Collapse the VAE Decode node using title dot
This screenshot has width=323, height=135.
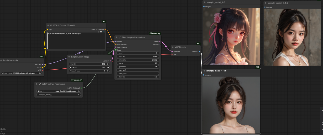173,47
